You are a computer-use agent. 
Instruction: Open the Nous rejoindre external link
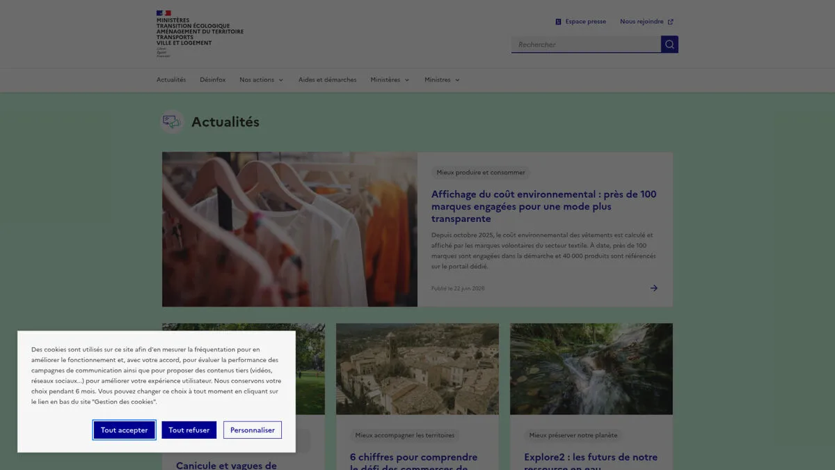pos(646,22)
